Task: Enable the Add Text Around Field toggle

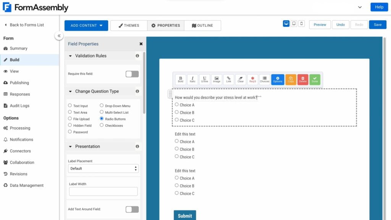Action: tap(132, 209)
